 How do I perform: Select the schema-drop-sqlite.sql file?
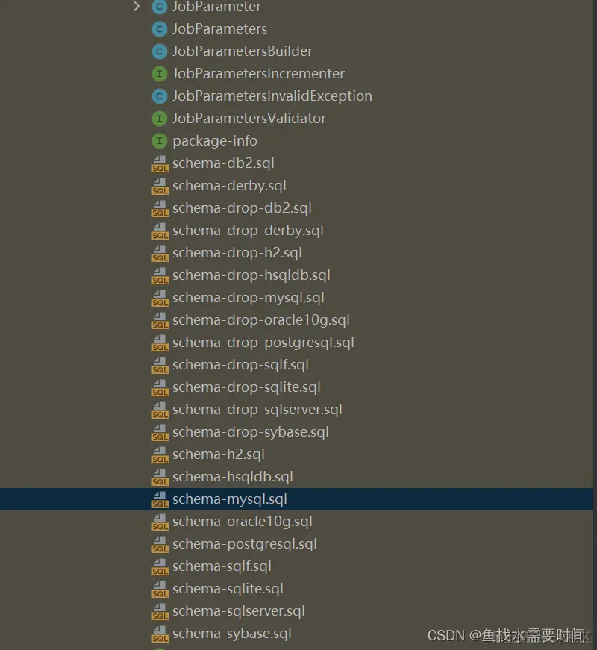246,387
